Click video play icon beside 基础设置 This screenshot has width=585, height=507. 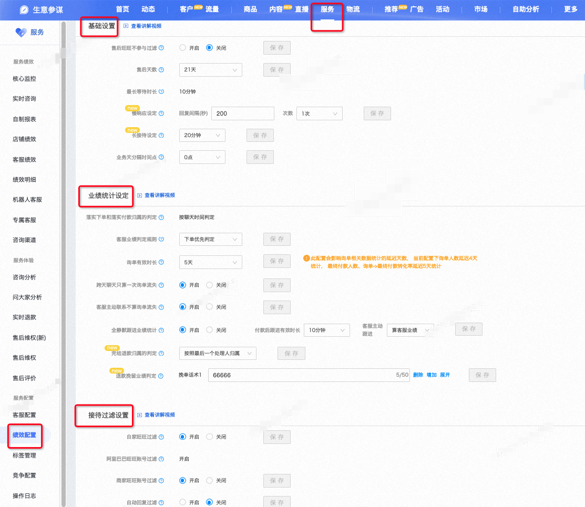(126, 26)
